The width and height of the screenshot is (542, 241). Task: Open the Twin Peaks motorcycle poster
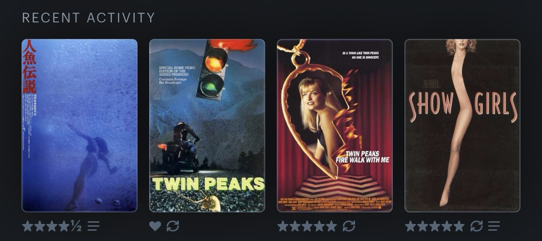[207, 125]
